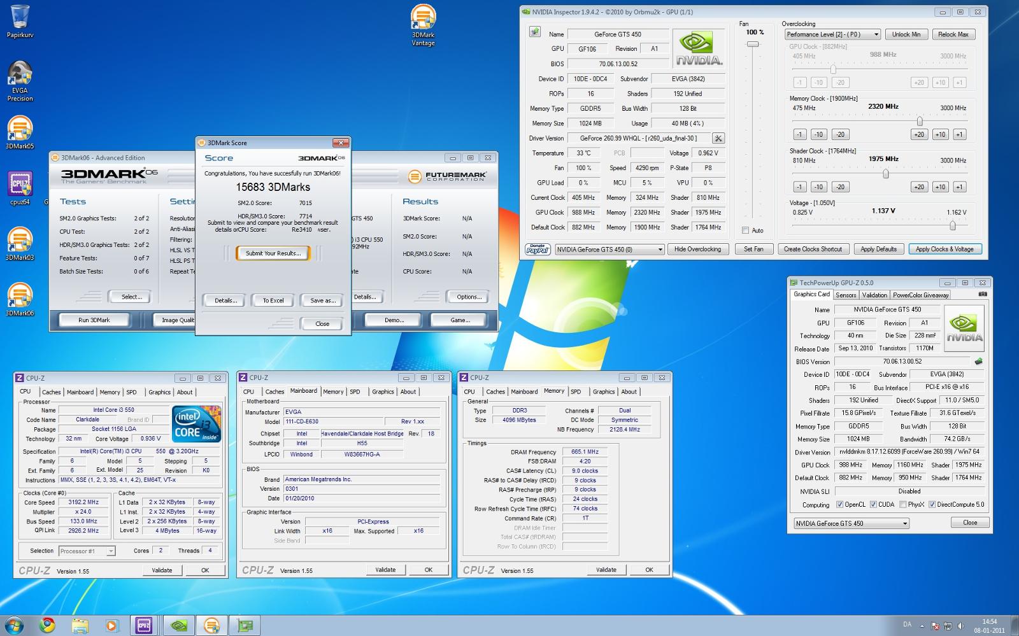Click the Voltage slider handle
1019x636 pixels.
tap(952, 225)
